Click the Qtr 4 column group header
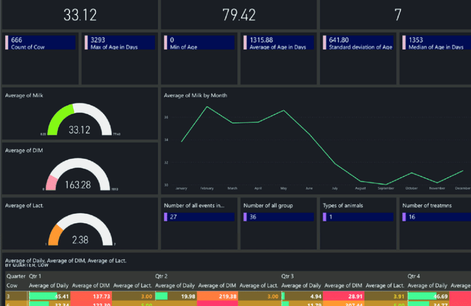The image size is (471, 306). tap(413, 276)
